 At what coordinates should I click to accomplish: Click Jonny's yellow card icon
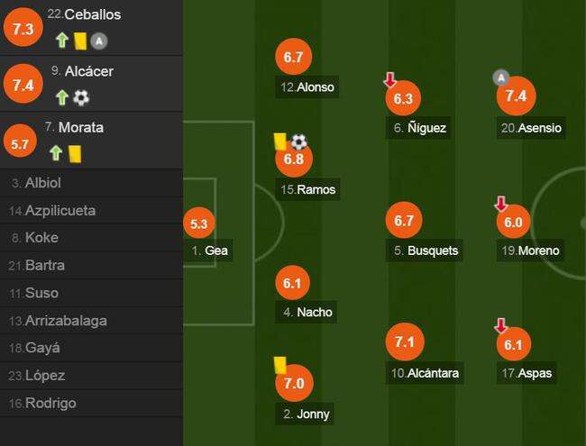click(x=279, y=365)
